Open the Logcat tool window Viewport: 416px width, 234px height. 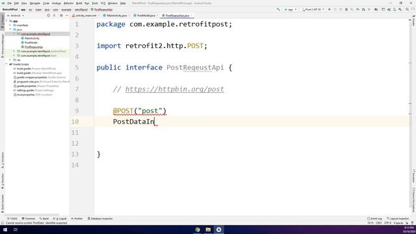[60, 218]
